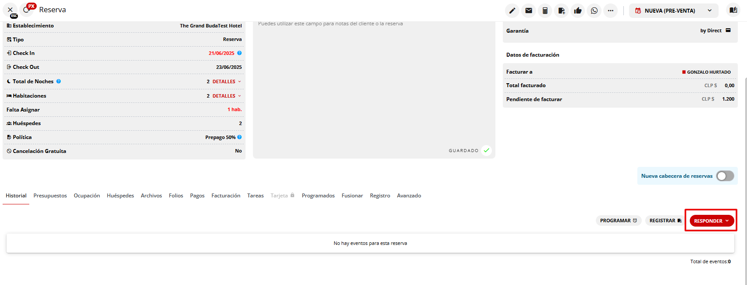Open the Presupuestos tab
Image resolution: width=747 pixels, height=285 pixels.
50,196
